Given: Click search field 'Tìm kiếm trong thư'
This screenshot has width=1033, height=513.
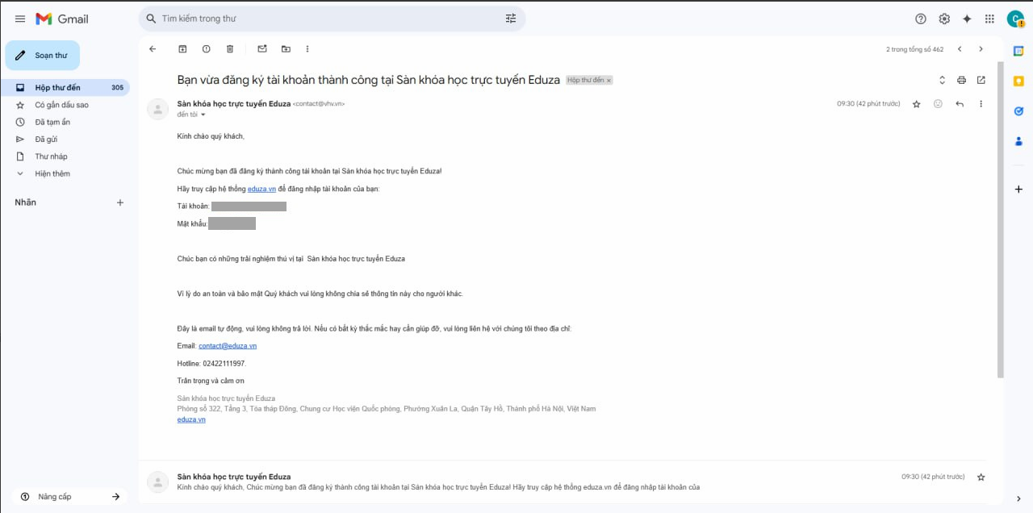Looking at the screenshot, I should point(331,19).
